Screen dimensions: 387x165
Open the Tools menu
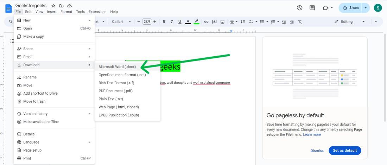(x=81, y=12)
